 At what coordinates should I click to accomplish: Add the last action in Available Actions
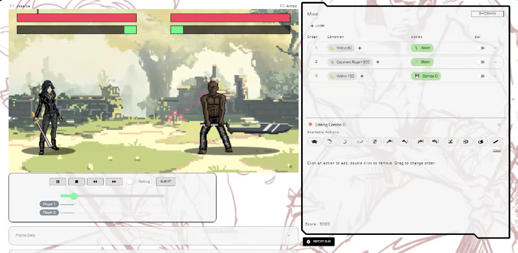click(x=496, y=142)
